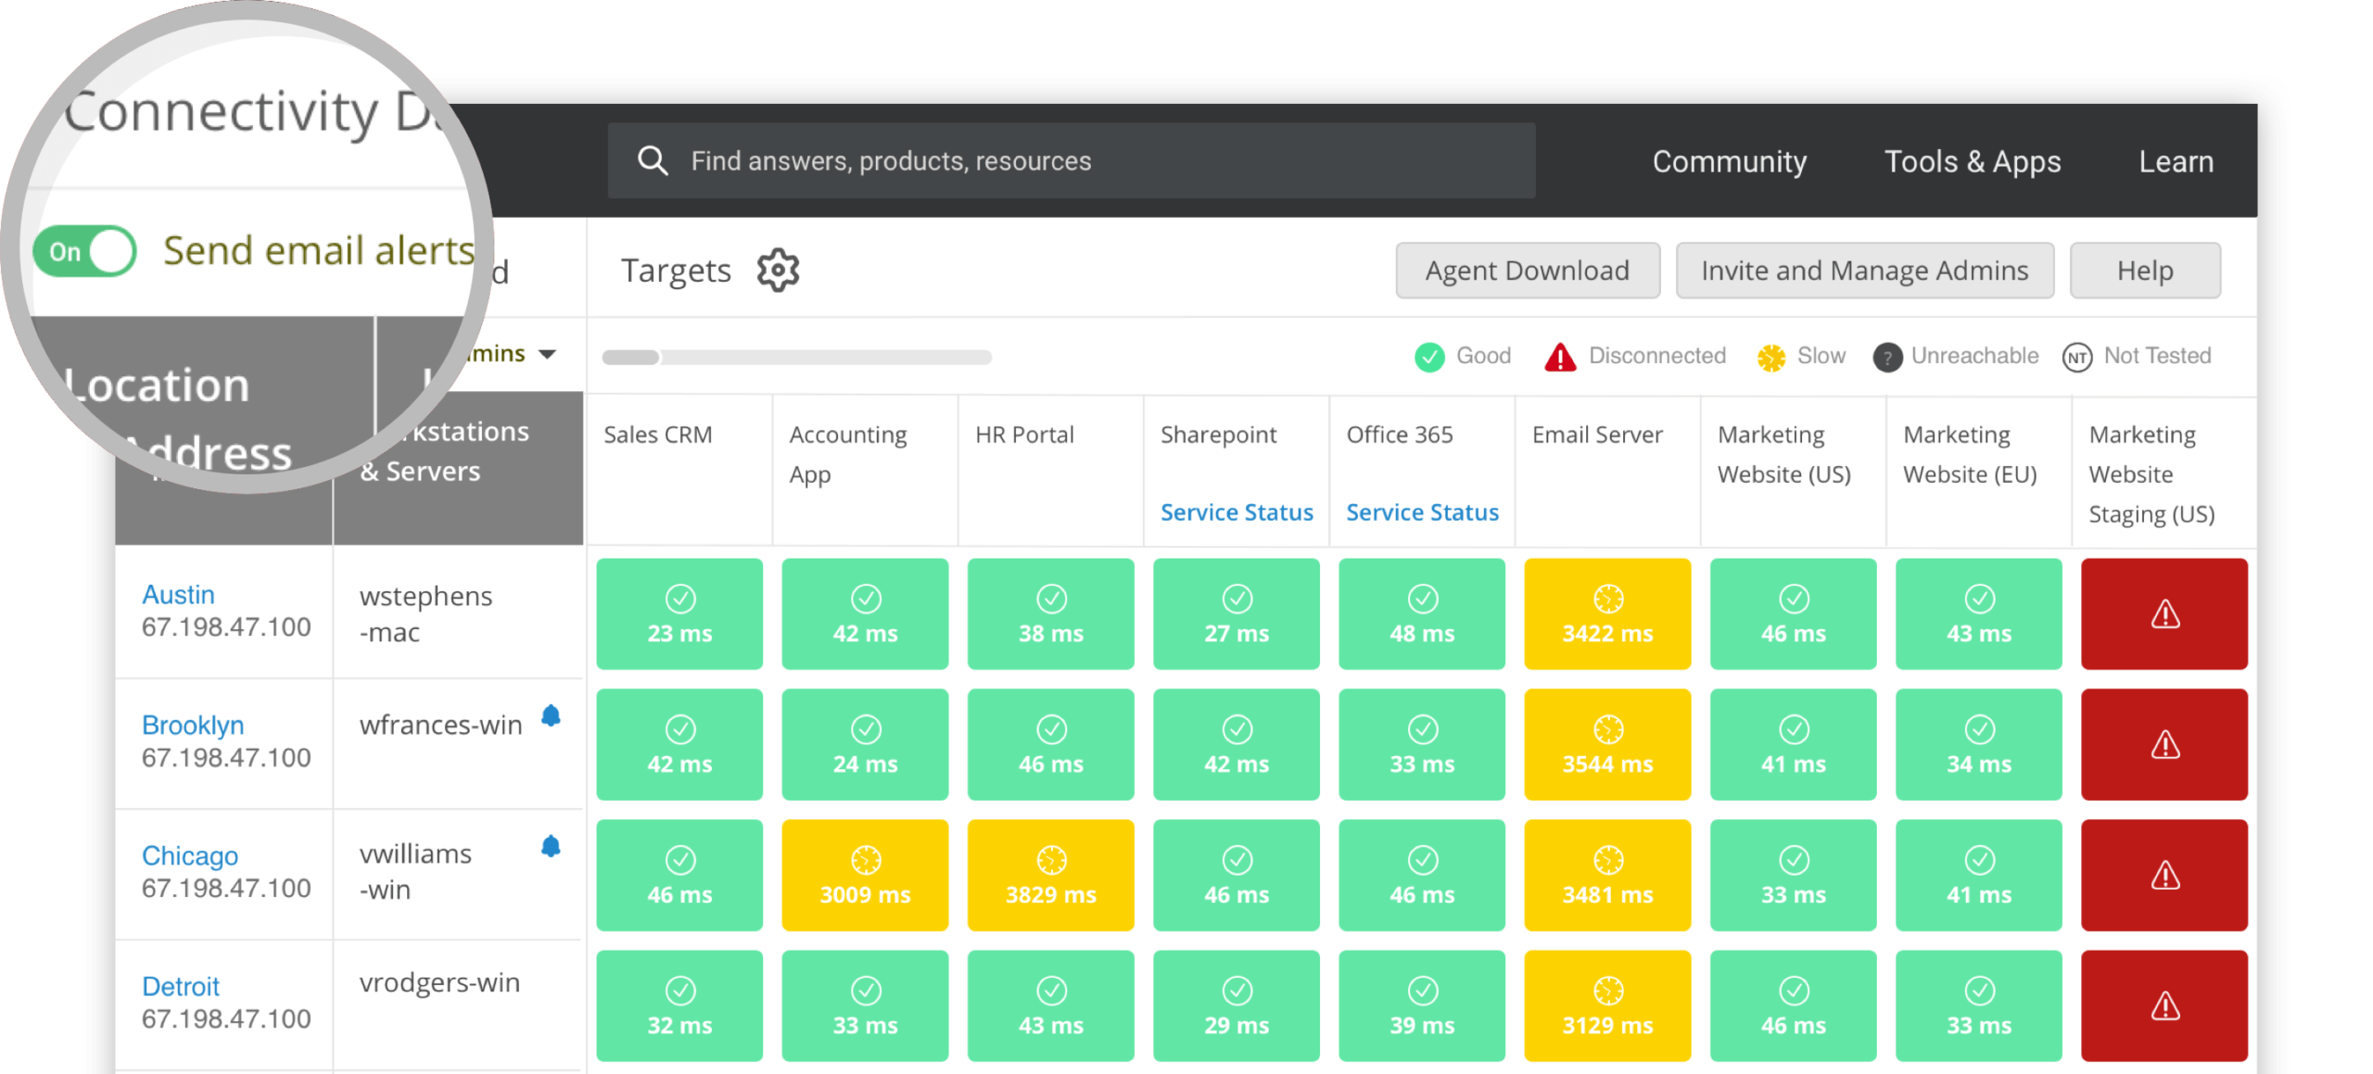Click Detroit Marketing Staging disconnected tile

pyautogui.click(x=2164, y=1005)
